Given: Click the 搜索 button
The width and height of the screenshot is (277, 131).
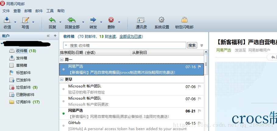Looking at the screenshot, I should tap(192, 45).
